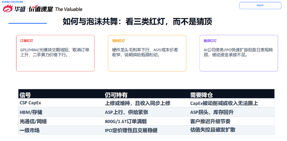Click the blue underline accent bar beside title
The width and height of the screenshot is (287, 141).
[x=28, y=23]
